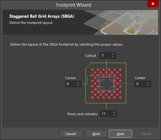
Task: Click the PCB banner image in header
Action: pos(121,22)
